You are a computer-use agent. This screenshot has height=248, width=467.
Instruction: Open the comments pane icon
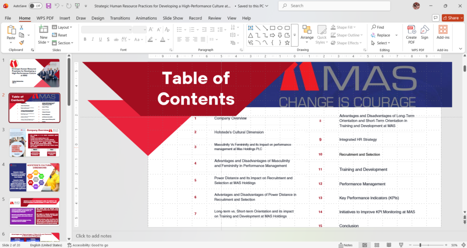(x=436, y=18)
